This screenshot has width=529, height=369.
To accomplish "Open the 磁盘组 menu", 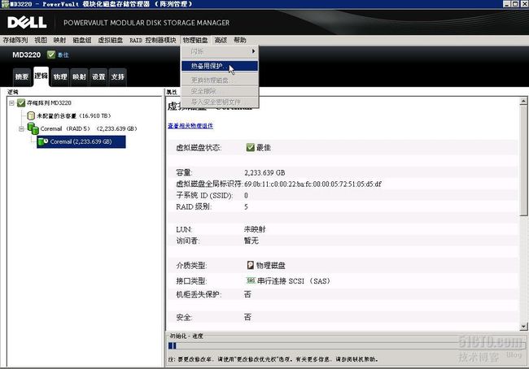I will (82, 40).
